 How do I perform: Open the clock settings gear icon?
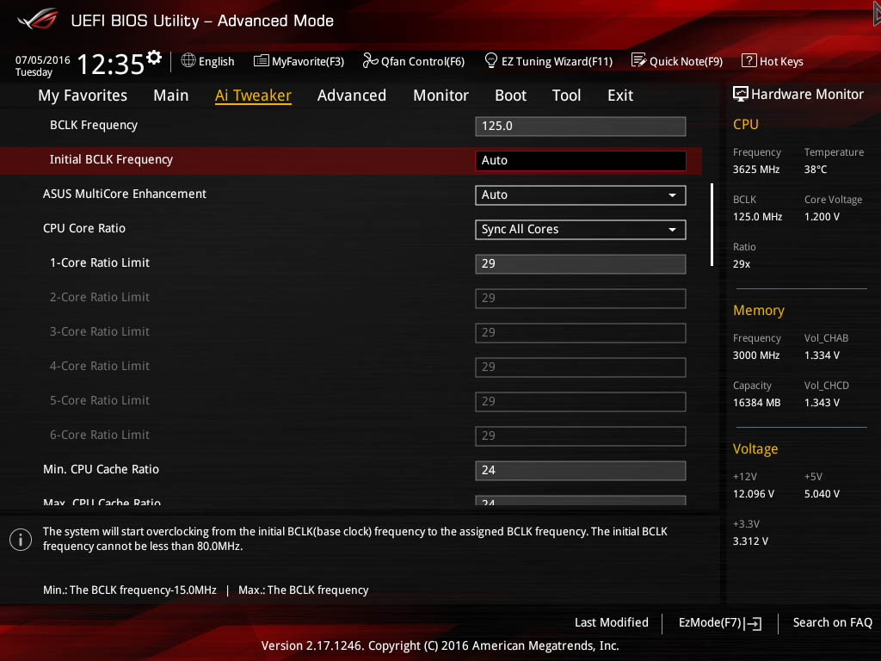point(154,58)
